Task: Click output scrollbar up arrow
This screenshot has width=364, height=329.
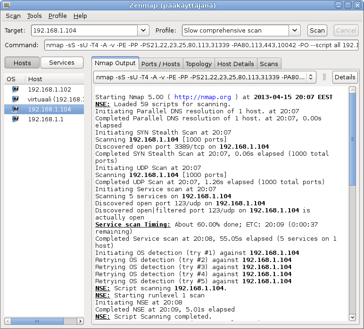Action: (352, 90)
